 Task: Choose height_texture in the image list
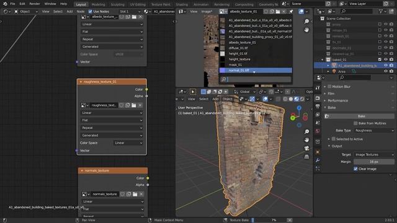point(256,59)
